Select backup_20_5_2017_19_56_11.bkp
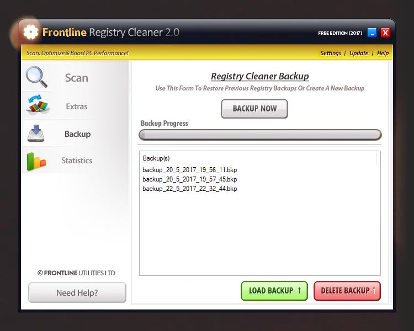Image resolution: width=414 pixels, height=331 pixels. point(190,170)
